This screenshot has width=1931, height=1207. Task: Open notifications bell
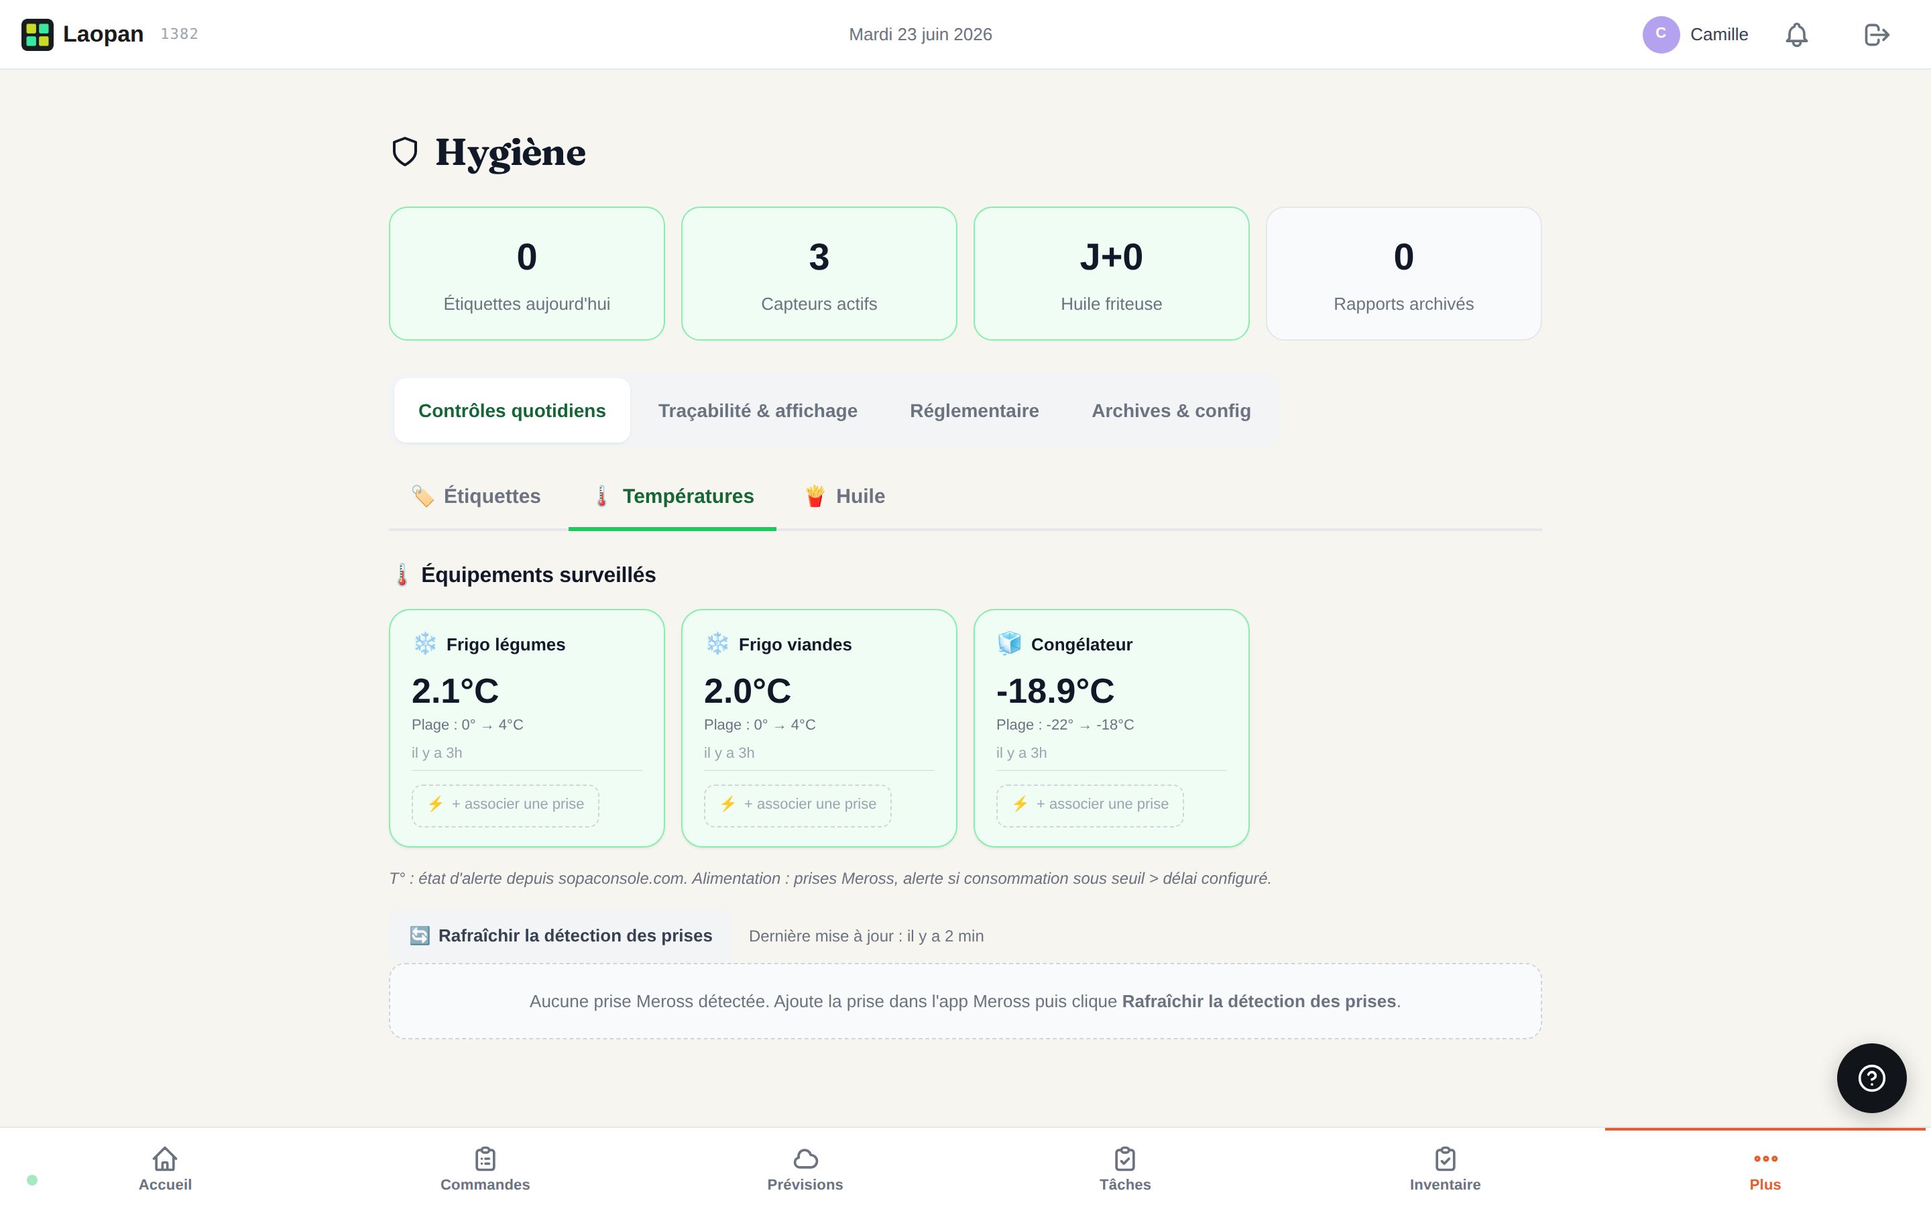tap(1796, 34)
